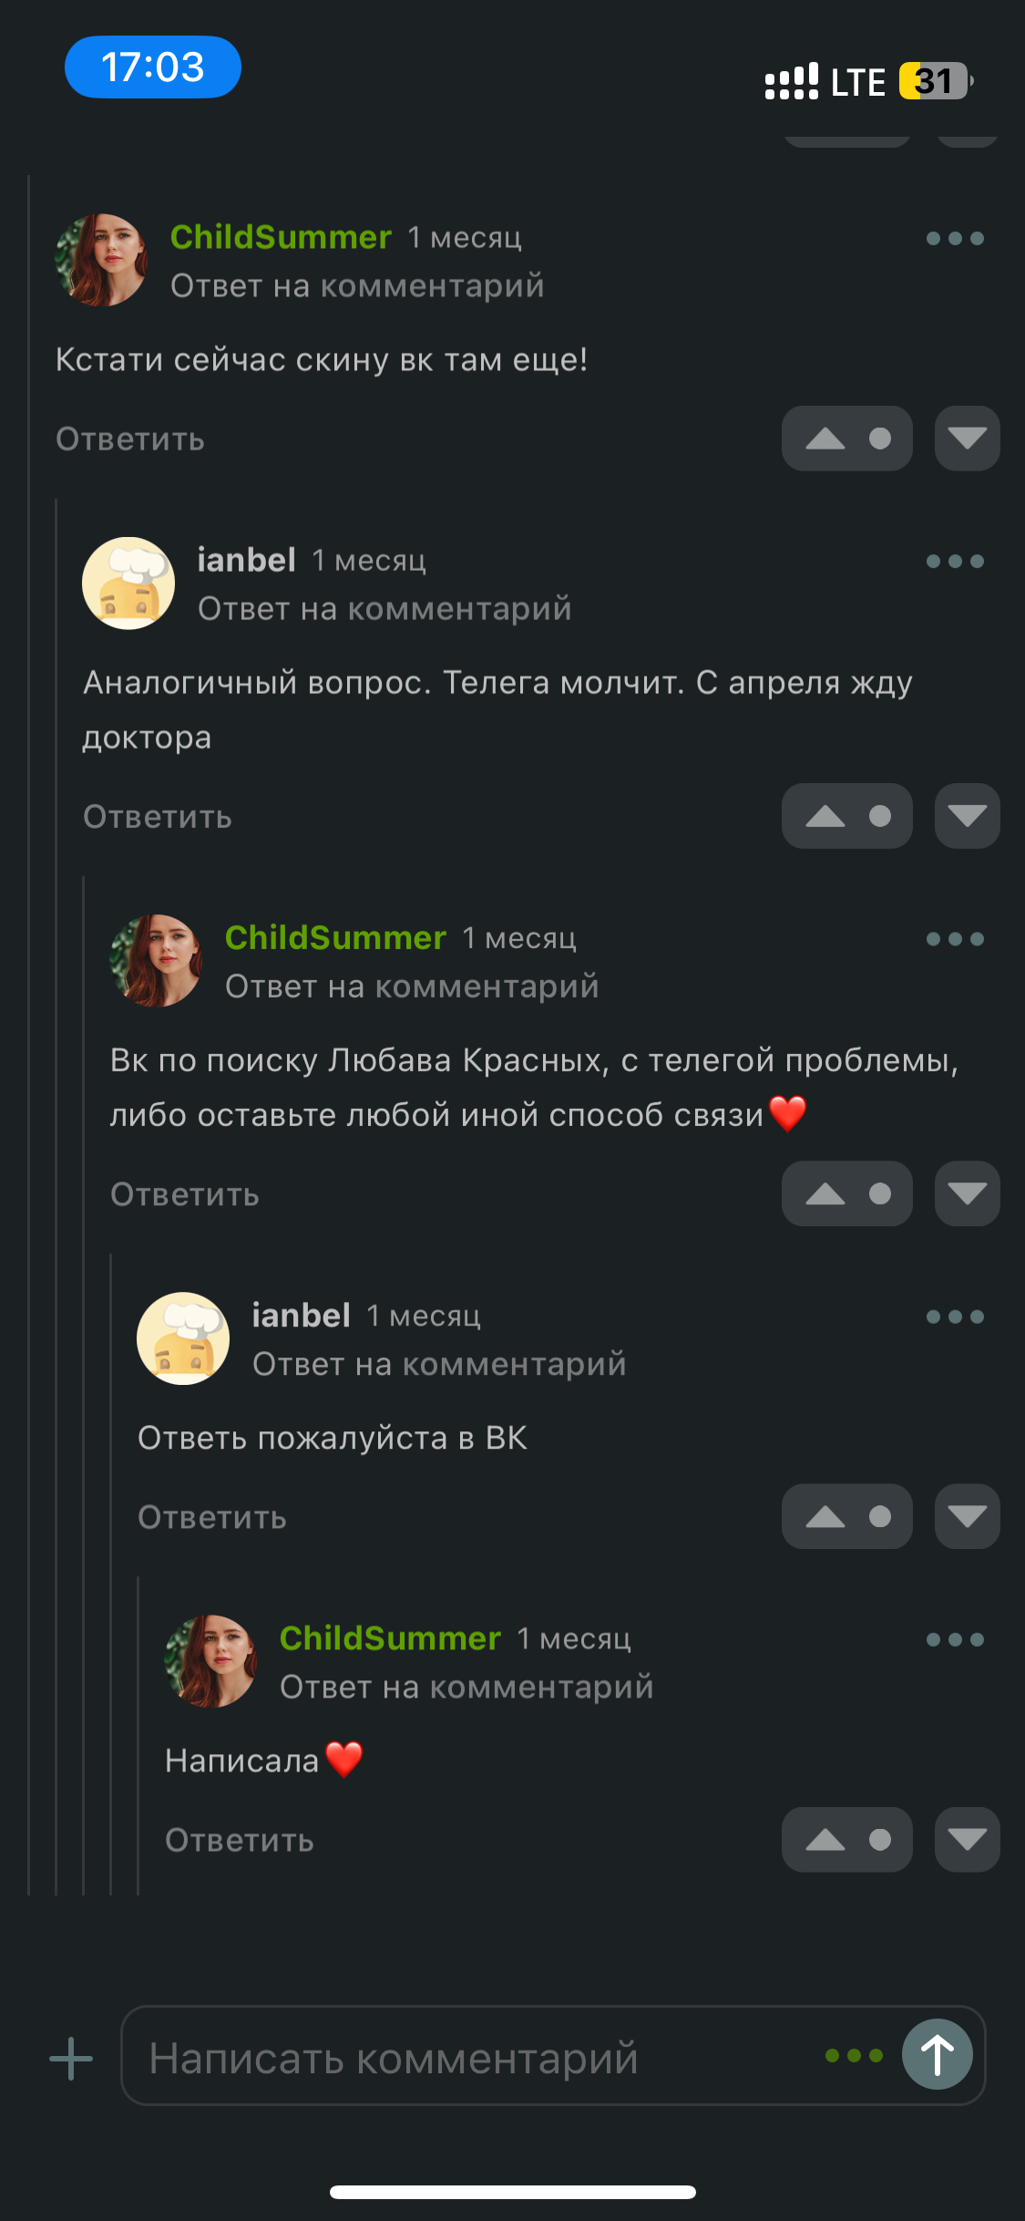
Task: Tap the plus attachment icon
Action: (x=71, y=2058)
